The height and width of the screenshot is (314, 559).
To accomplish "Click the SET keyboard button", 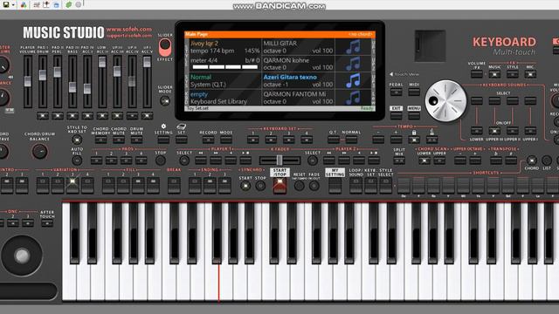I will tap(181, 140).
